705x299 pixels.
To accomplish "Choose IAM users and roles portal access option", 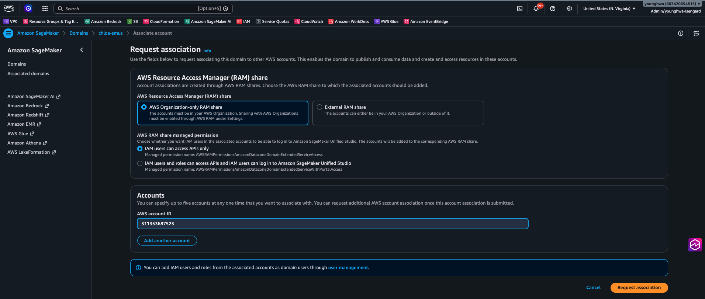I will point(140,163).
